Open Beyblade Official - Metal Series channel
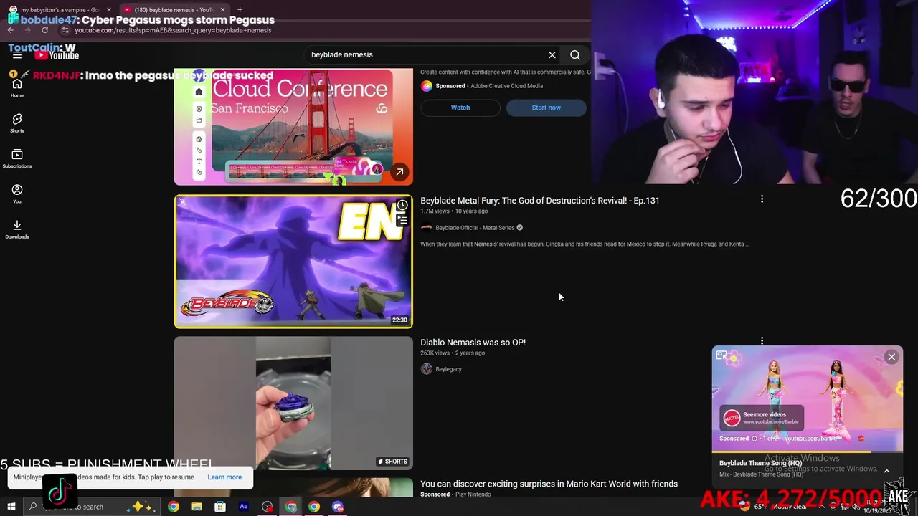The width and height of the screenshot is (918, 516). point(475,228)
